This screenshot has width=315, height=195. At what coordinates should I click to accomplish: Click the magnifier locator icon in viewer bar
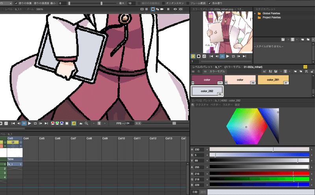[86, 123]
